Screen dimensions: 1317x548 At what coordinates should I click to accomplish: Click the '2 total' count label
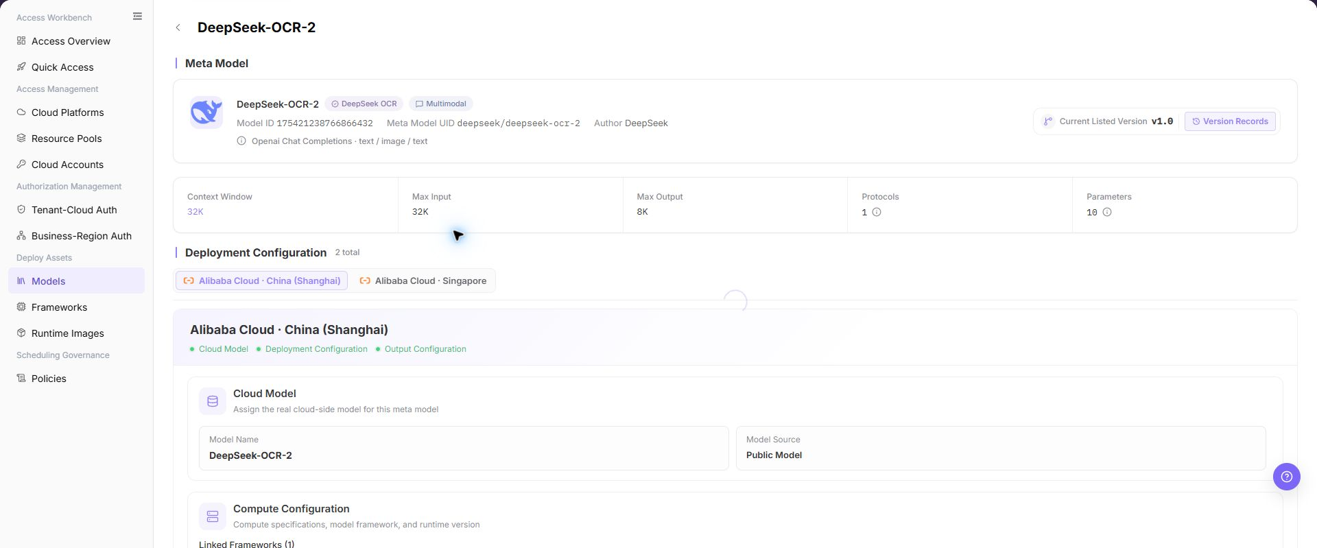click(347, 252)
